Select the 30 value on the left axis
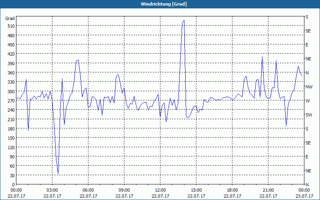 pos(12,176)
